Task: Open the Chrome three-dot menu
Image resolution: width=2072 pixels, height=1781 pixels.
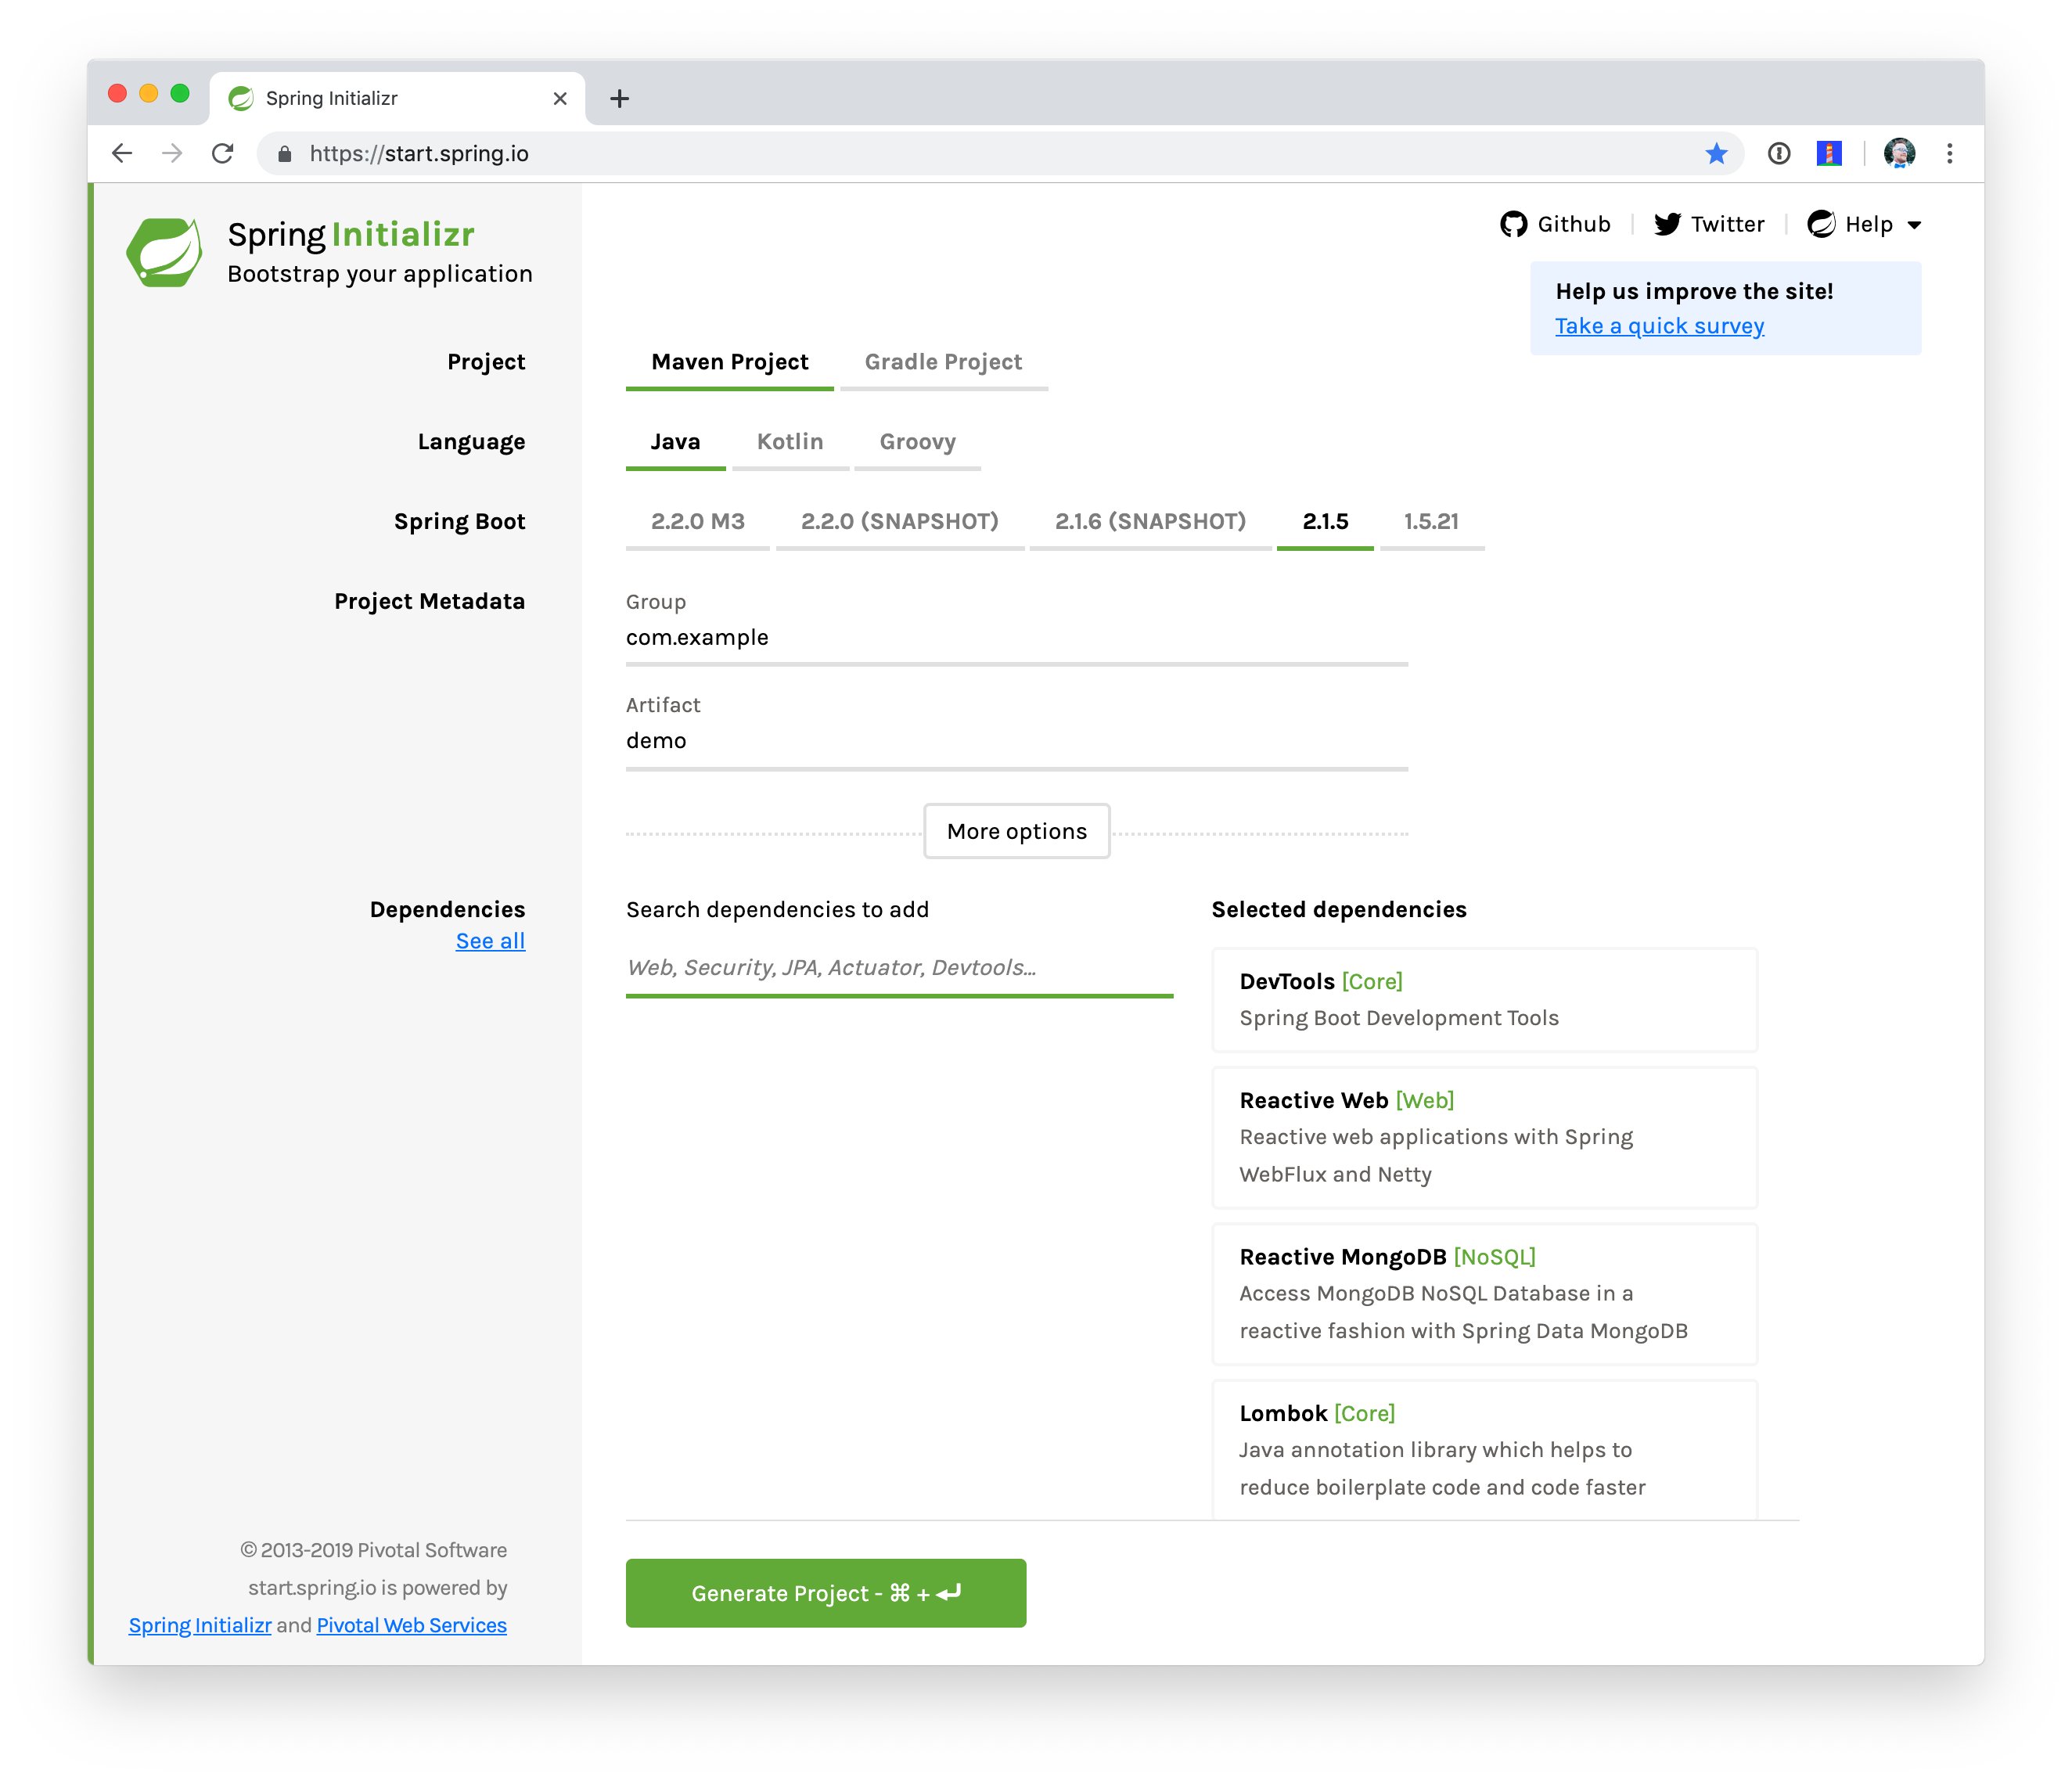Action: 1949,153
